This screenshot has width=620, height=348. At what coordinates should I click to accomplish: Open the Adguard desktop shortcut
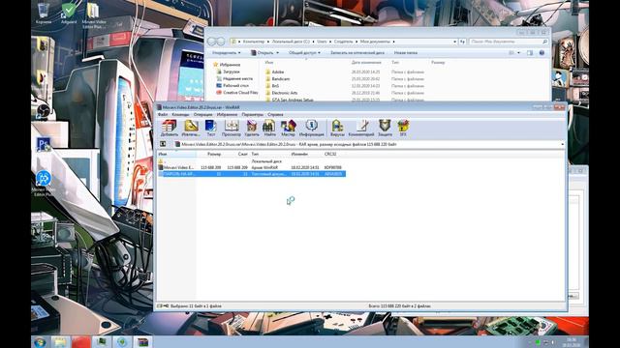click(69, 13)
